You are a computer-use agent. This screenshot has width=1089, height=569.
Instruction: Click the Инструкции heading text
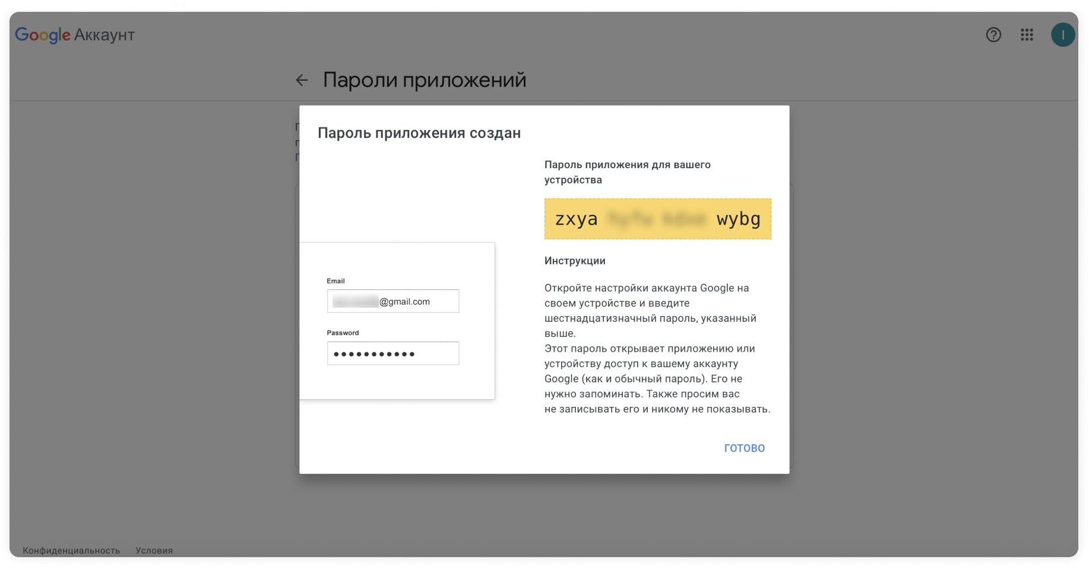tap(575, 261)
